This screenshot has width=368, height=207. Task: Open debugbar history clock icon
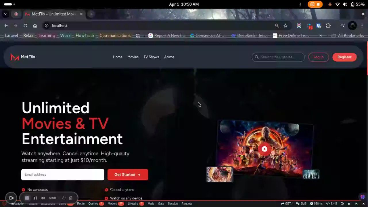tap(342, 204)
